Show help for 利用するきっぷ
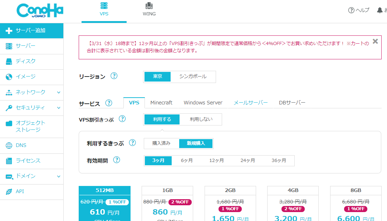The image size is (387, 221). (132, 143)
